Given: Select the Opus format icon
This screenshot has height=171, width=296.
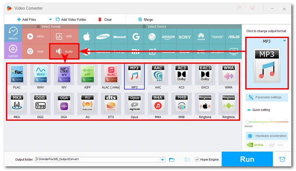Looking at the screenshot, I should tap(134, 104).
